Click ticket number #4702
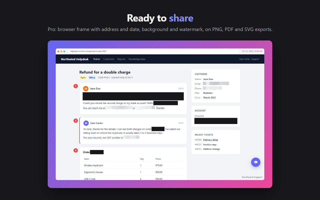The width and height of the screenshot is (320, 200). (198, 144)
